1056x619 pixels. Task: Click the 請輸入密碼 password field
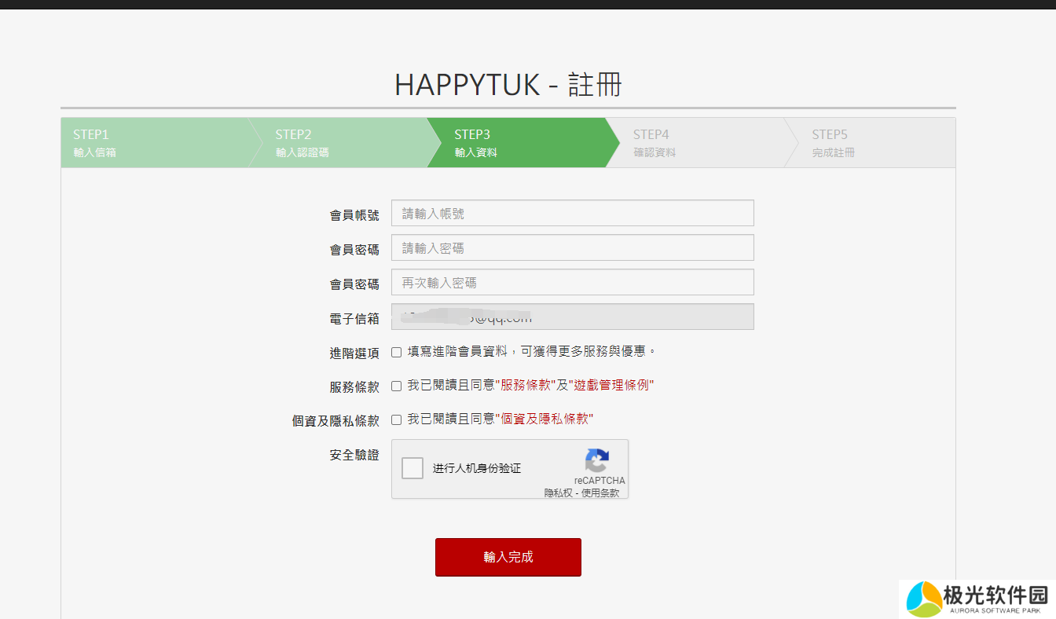coord(572,247)
